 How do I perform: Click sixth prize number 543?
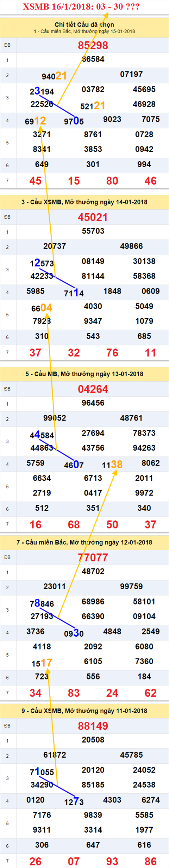point(93,336)
